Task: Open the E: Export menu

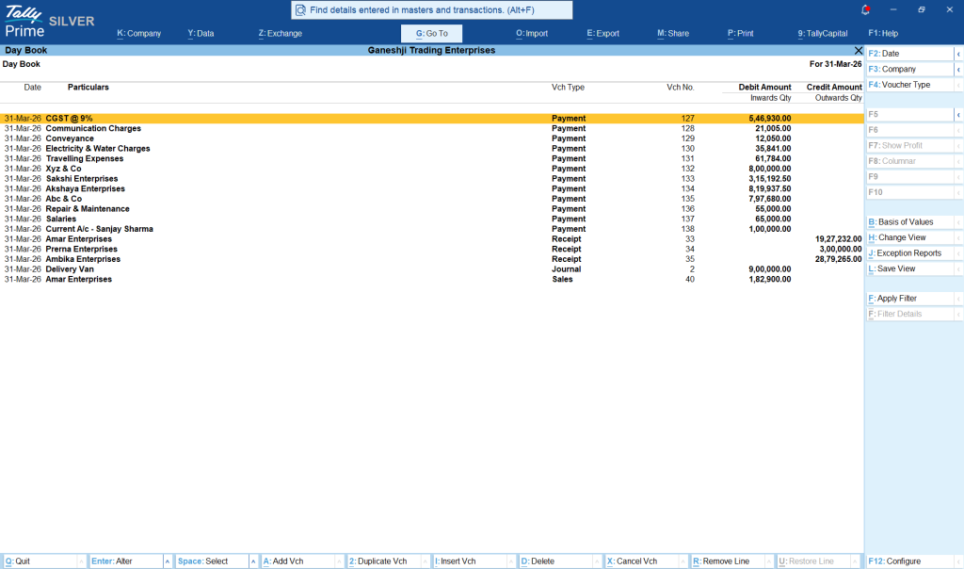Action: tap(603, 33)
